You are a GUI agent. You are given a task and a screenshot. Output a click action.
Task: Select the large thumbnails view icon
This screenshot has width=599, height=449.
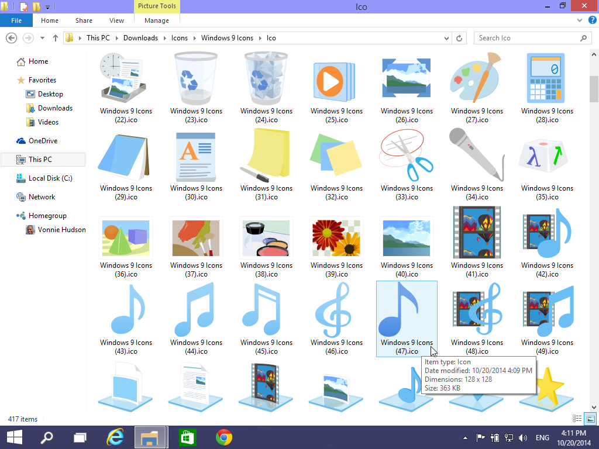590,419
